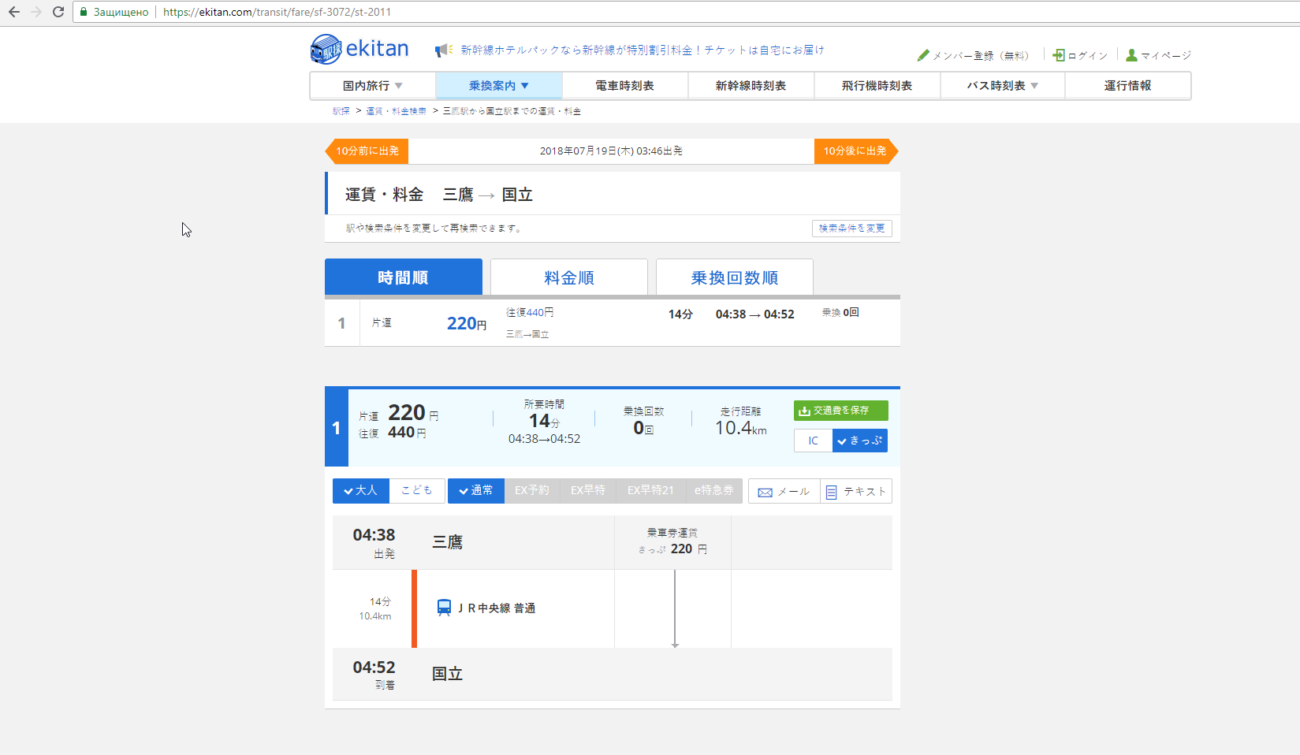This screenshot has width=1300, height=755.
Task: Select the EX予約 ticket option
Action: click(532, 491)
